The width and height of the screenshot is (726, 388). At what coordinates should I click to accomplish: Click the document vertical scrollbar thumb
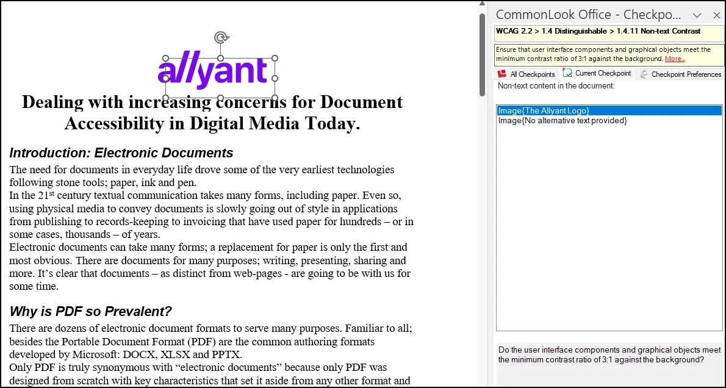click(482, 55)
